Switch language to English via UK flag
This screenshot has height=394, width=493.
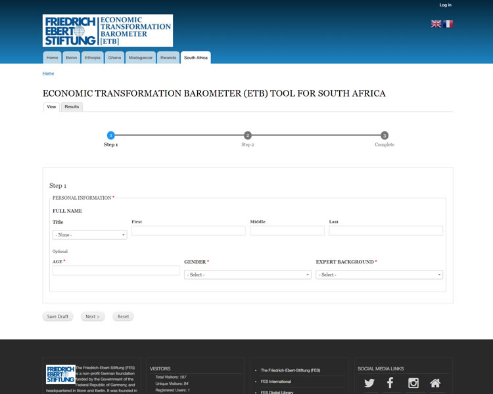(436, 24)
